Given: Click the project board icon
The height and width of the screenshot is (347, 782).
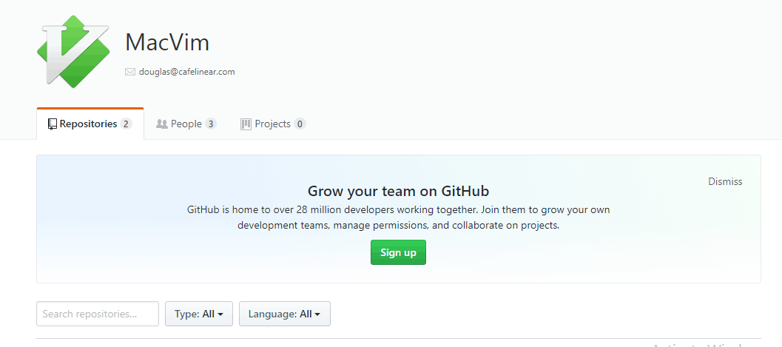Looking at the screenshot, I should 246,124.
